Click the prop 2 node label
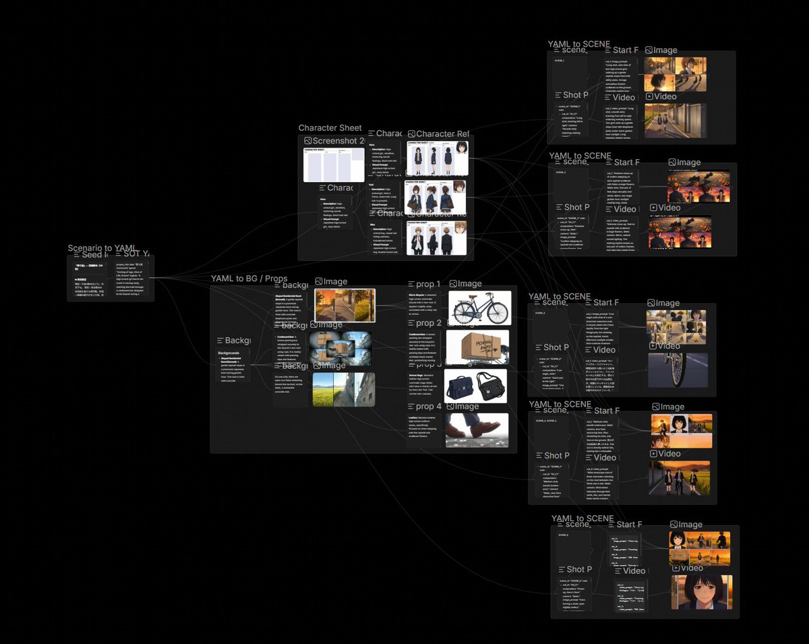The height and width of the screenshot is (644, 809). [429, 324]
